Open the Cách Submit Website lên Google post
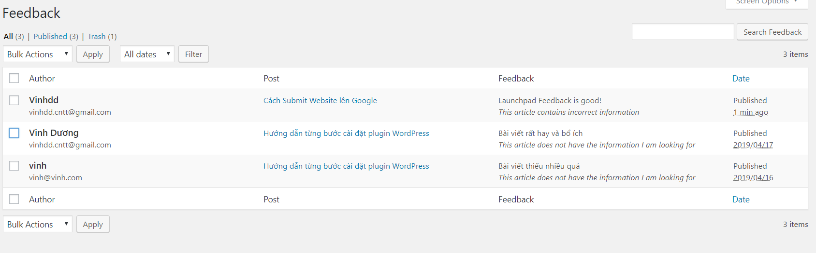The height and width of the screenshot is (253, 816). click(320, 101)
